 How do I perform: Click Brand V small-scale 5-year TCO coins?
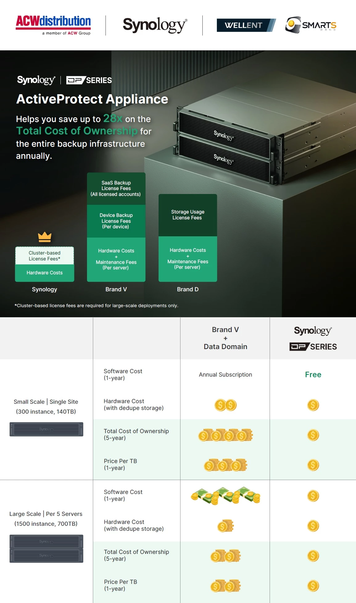[226, 435]
